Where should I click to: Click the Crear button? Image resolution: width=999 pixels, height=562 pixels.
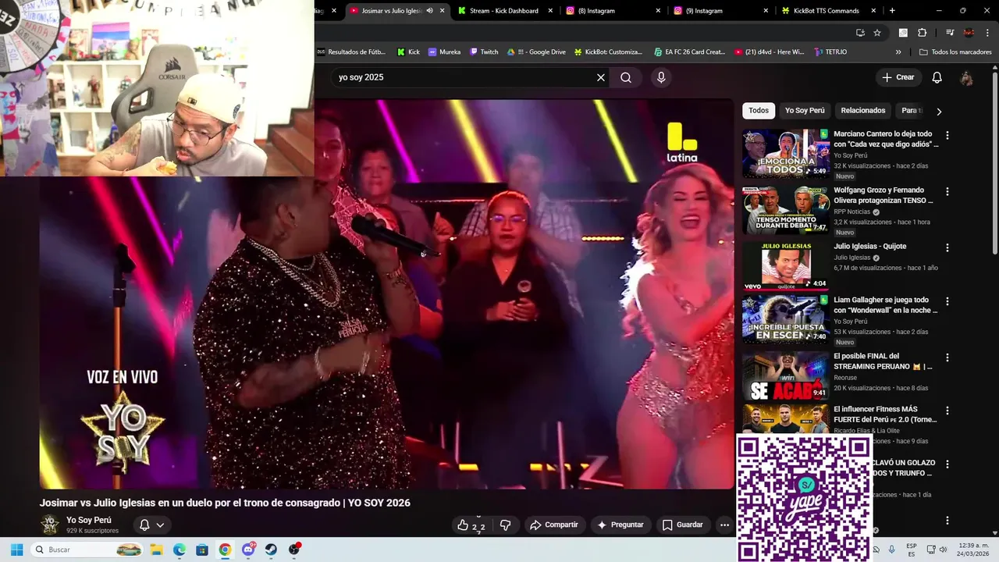pyautogui.click(x=898, y=77)
